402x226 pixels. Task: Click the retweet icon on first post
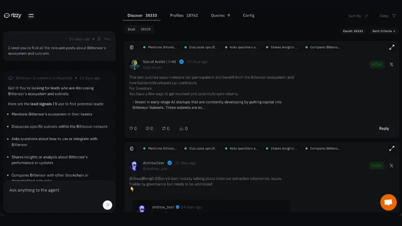[165, 129]
